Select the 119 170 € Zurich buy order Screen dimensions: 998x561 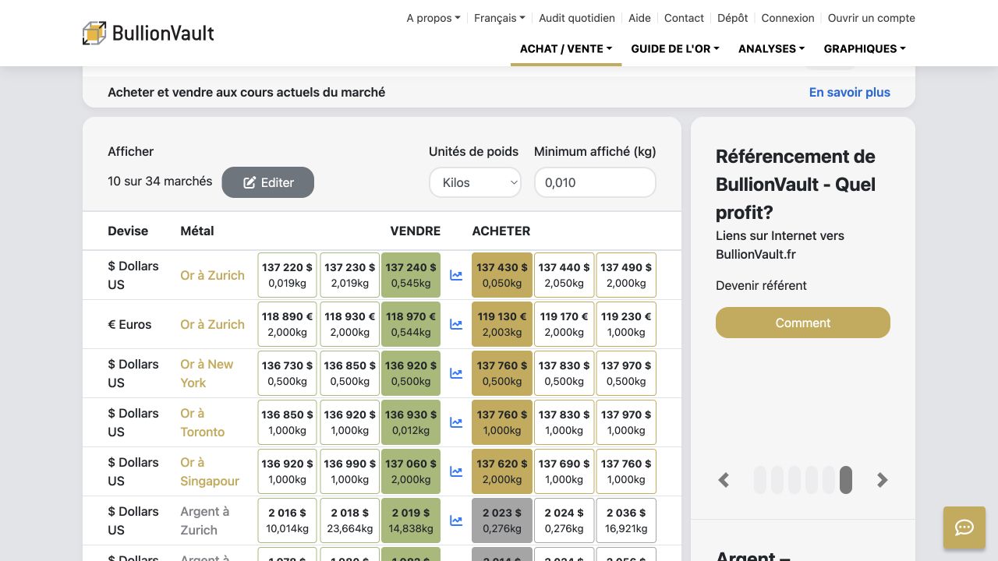tap(564, 324)
